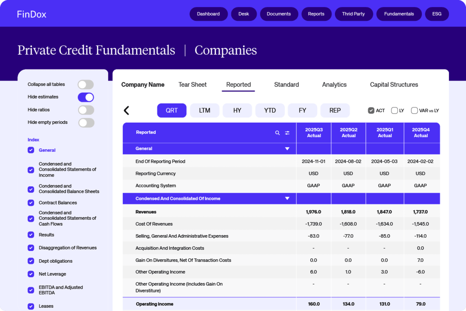Collapse Condensed And Consolidated Of Income section

[287, 199]
